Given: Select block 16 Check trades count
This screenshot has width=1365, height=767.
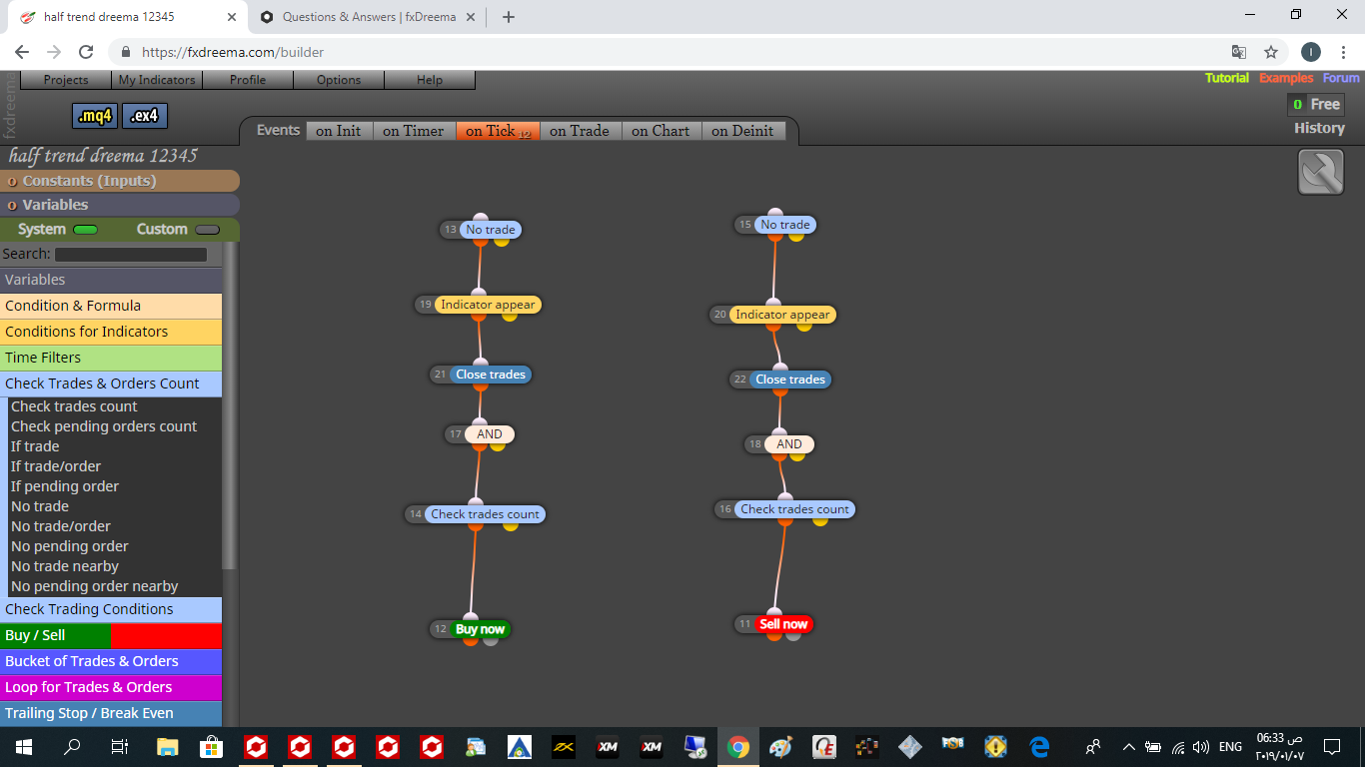Looking at the screenshot, I should point(794,509).
